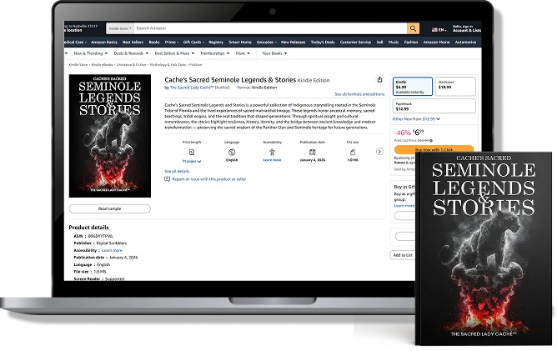Open Fashion in the top navigation

[410, 43]
